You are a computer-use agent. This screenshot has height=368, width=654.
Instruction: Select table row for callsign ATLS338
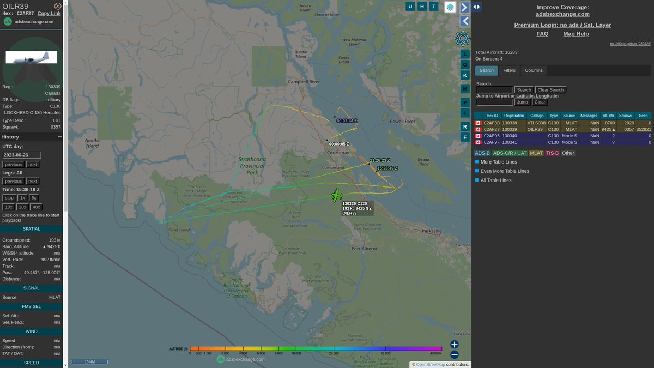coord(562,123)
